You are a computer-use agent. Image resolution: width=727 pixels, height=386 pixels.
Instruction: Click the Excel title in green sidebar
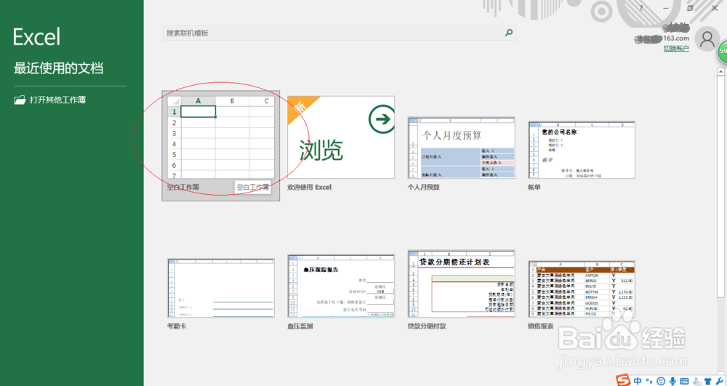pos(36,36)
